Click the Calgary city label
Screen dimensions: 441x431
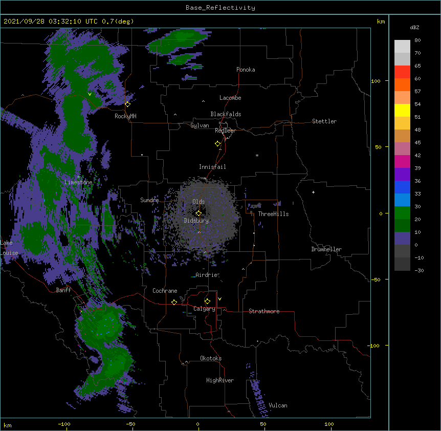pos(205,309)
